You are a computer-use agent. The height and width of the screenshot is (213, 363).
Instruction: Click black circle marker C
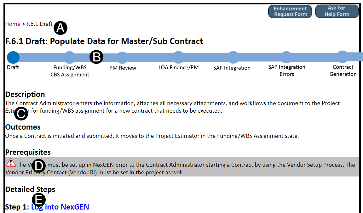[x=21, y=114]
